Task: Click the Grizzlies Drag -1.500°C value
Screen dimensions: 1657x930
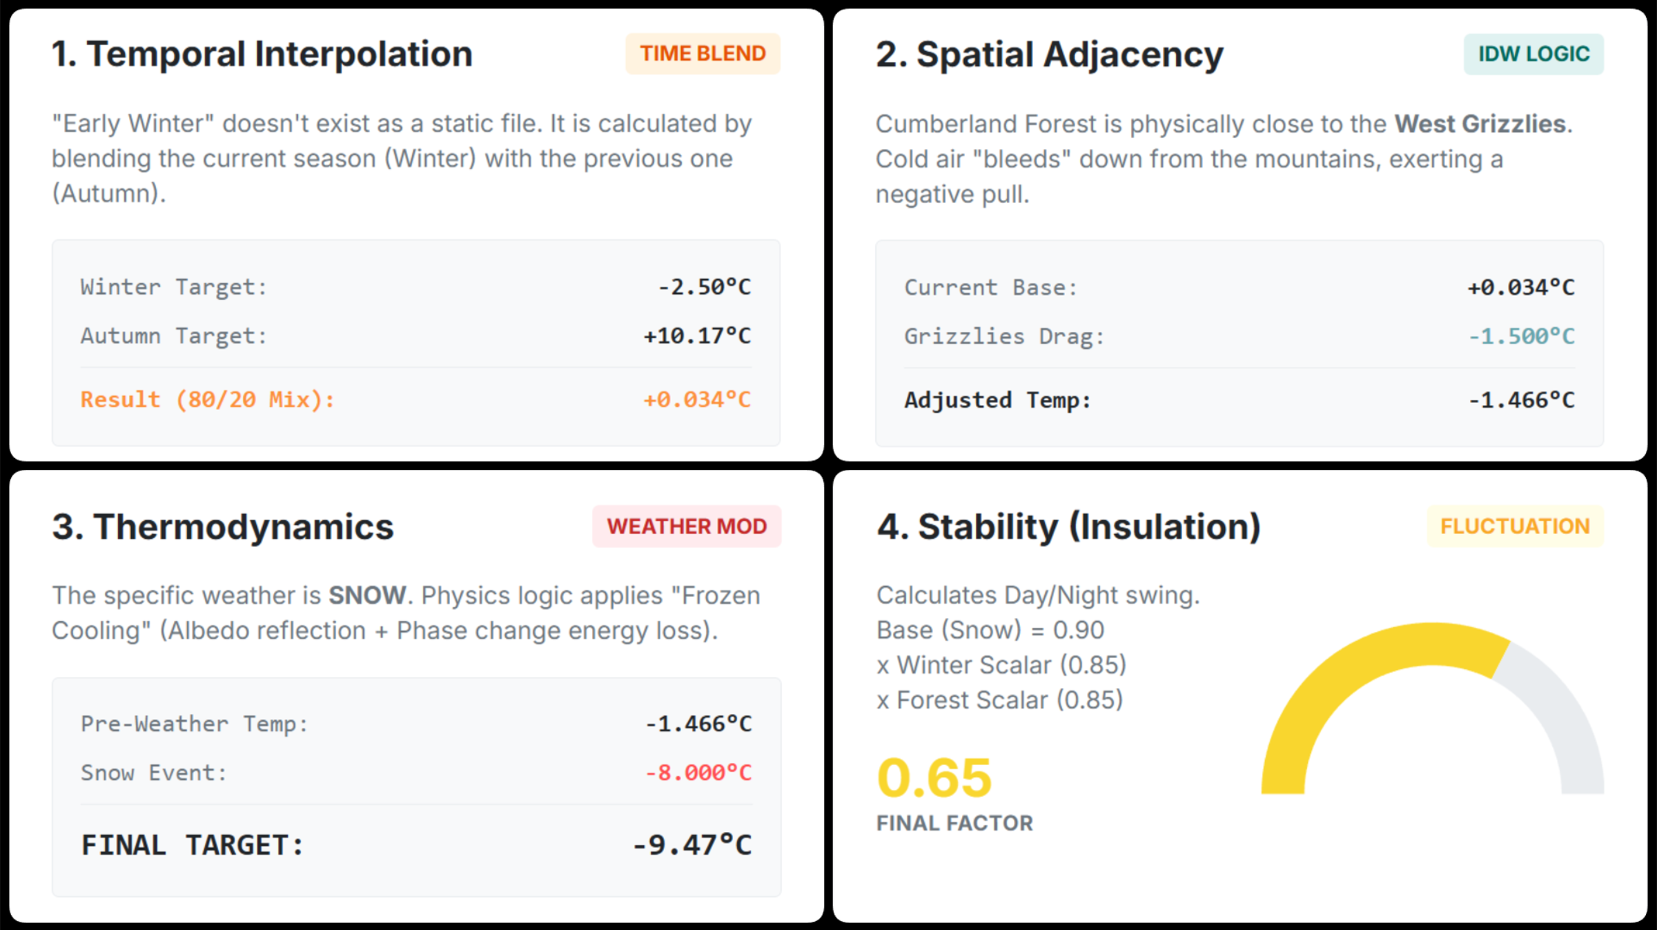Action: [1521, 337]
